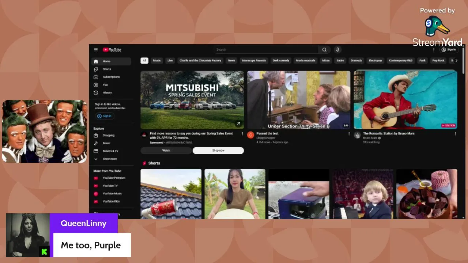Expand Show more in sidebar
The width and height of the screenshot is (468, 263).
tap(111, 159)
